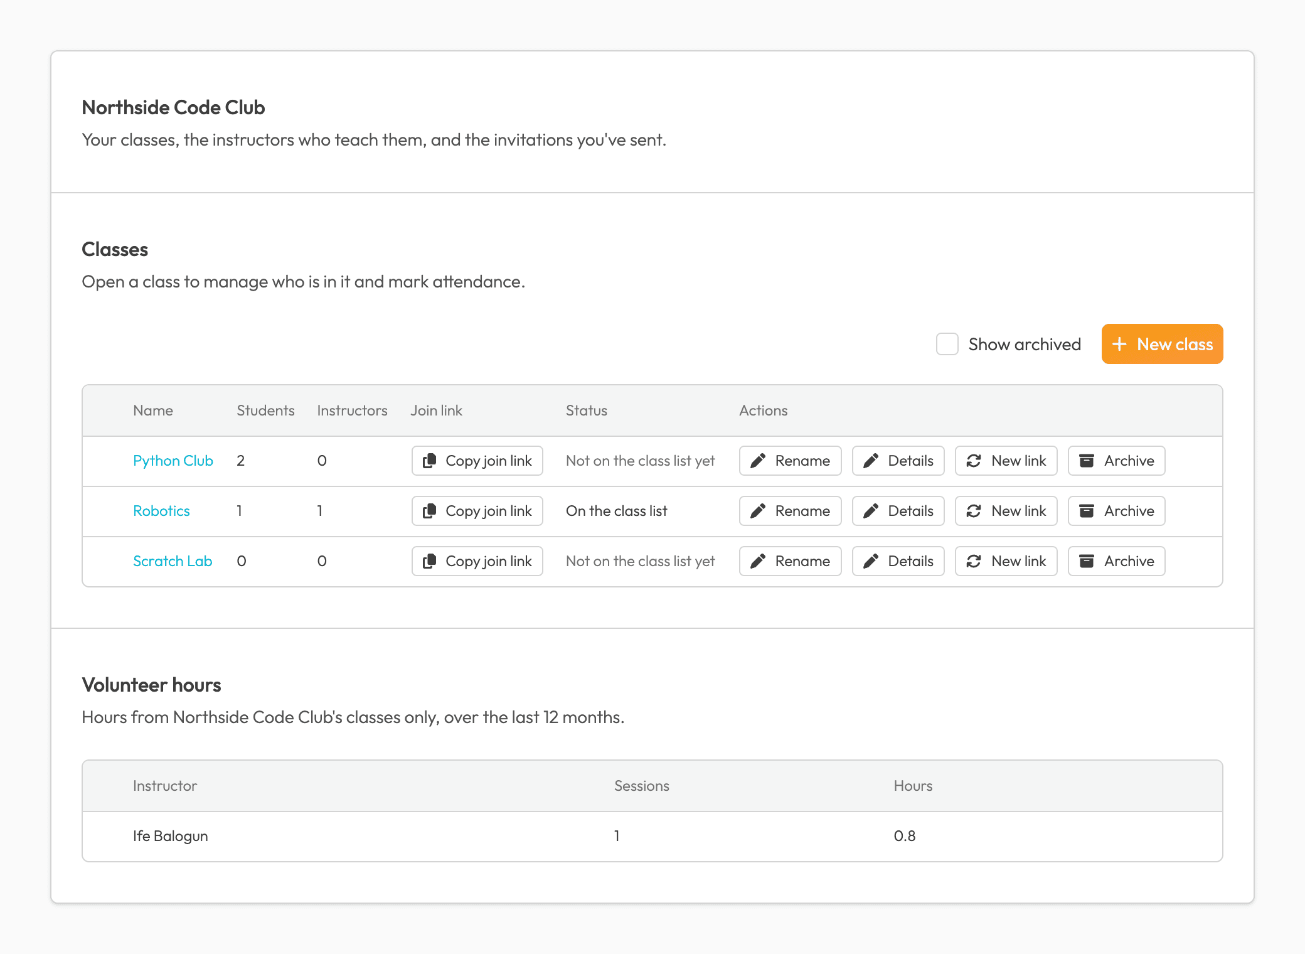The height and width of the screenshot is (954, 1305).
Task: Copy join link text for Robotics
Action: (489, 511)
